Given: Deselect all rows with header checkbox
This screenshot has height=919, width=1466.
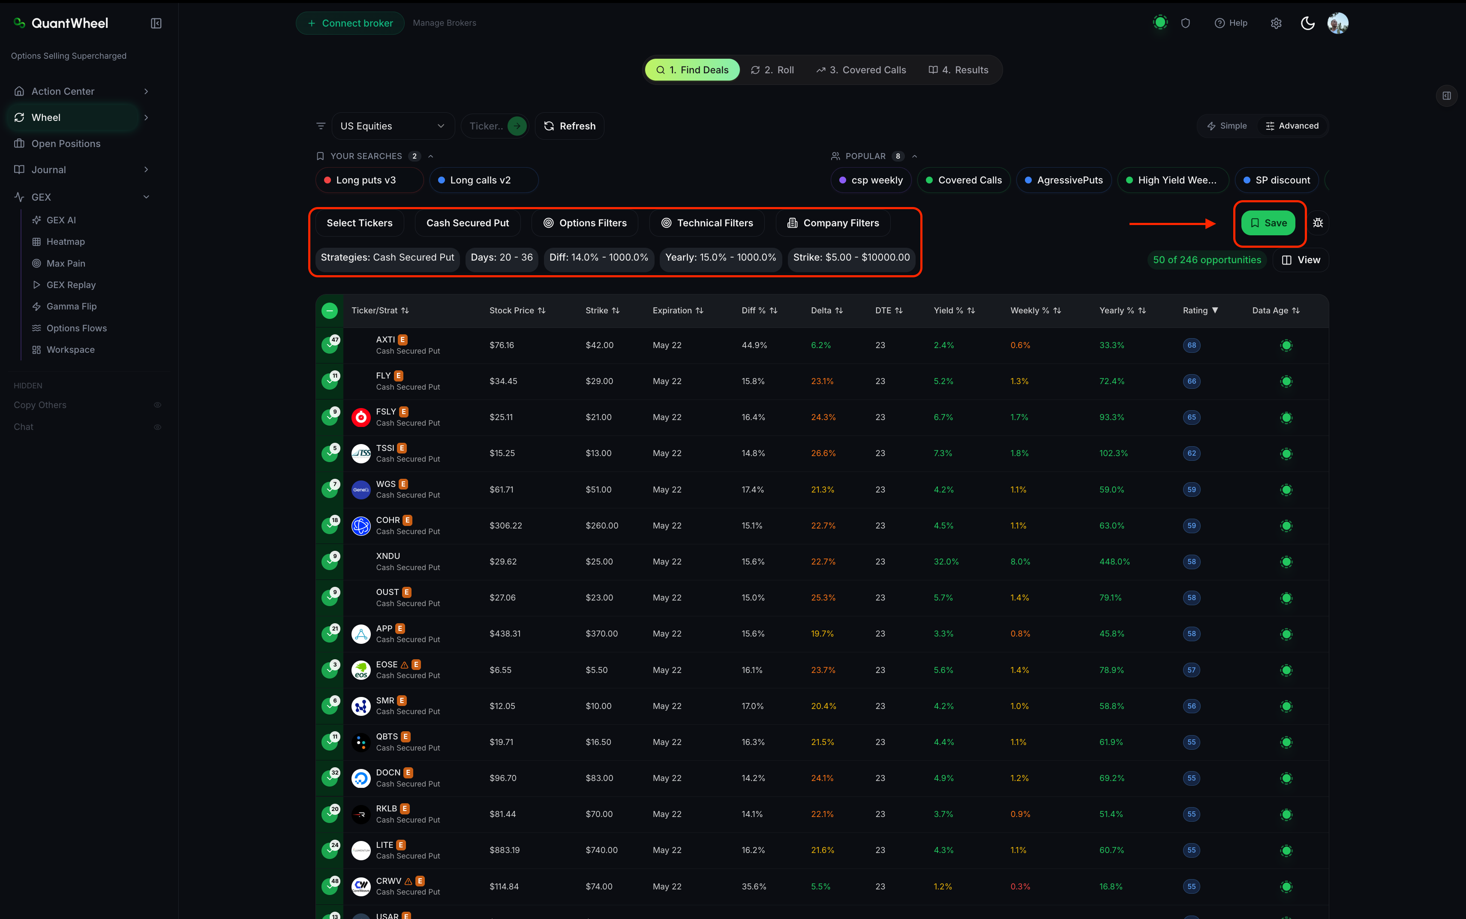Looking at the screenshot, I should click(x=330, y=311).
